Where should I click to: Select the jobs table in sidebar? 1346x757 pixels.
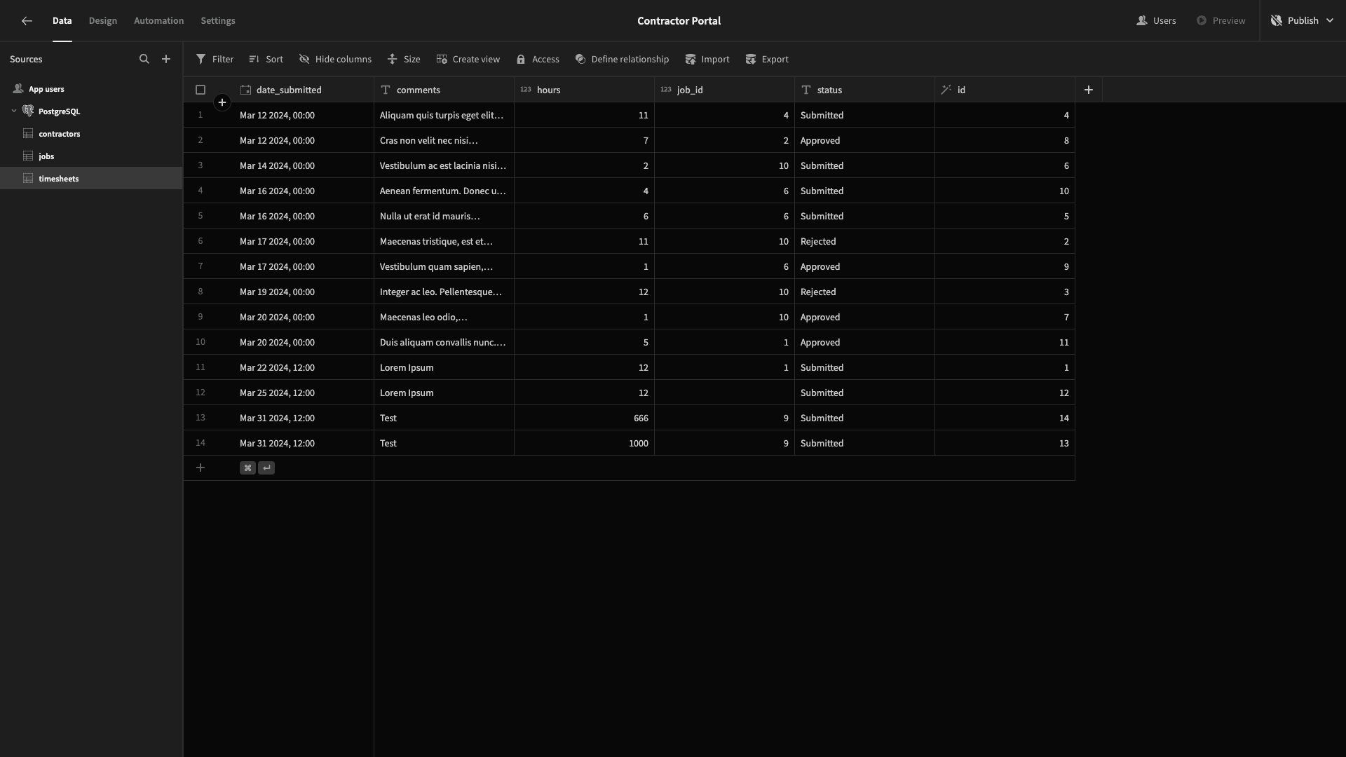tap(46, 156)
